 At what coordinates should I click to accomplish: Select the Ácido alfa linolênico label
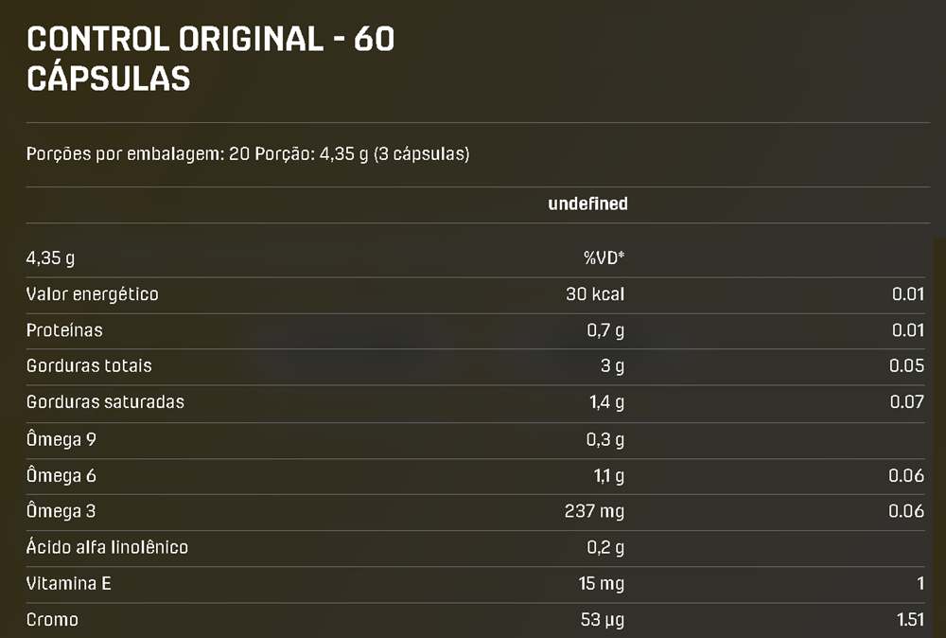point(107,547)
